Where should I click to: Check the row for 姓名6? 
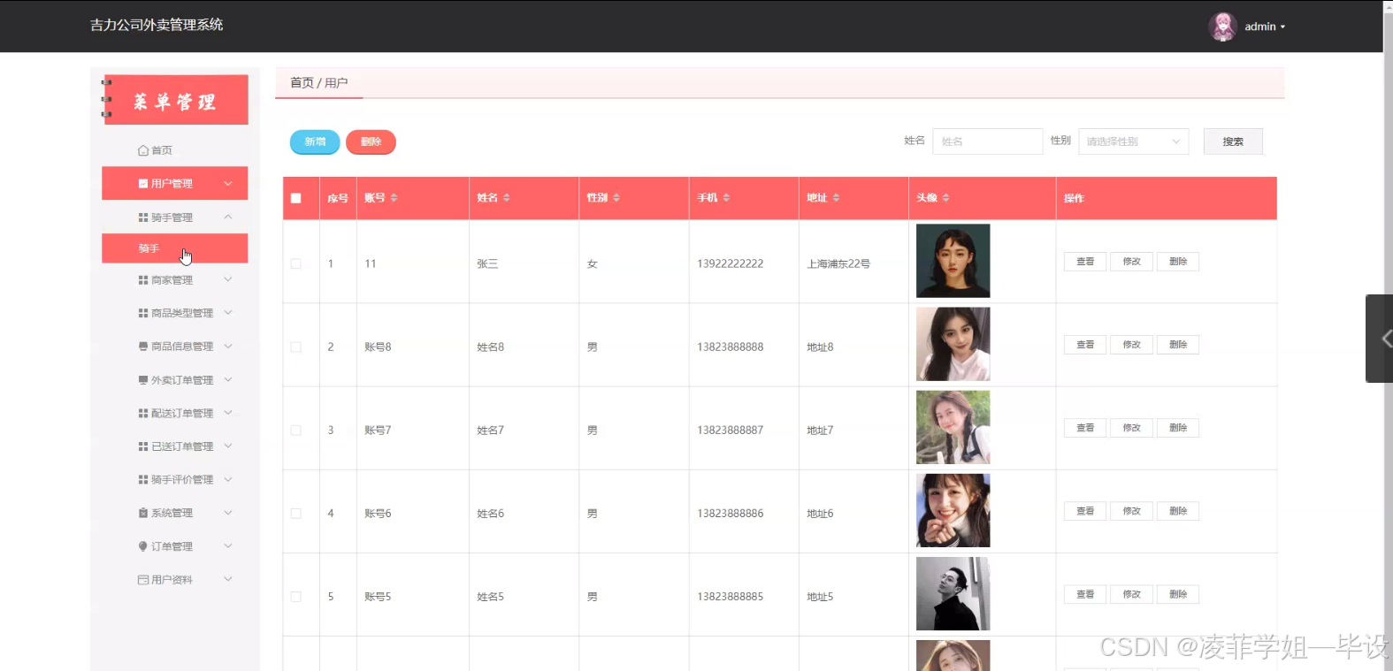pos(295,514)
